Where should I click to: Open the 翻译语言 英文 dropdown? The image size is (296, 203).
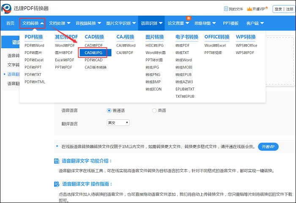pyautogui.click(x=118, y=123)
